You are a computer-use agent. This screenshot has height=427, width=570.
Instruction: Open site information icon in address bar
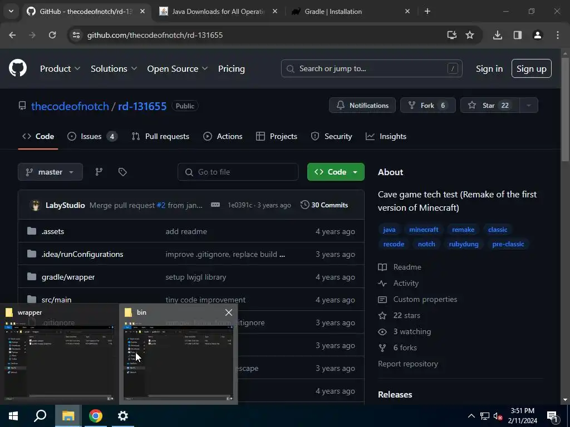[76, 35]
